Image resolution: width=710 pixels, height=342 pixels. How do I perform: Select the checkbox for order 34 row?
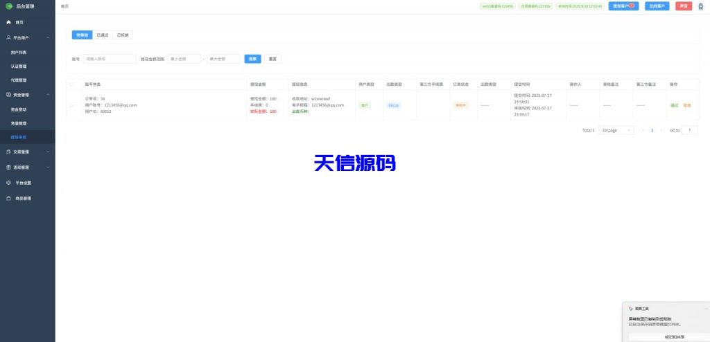tap(72, 105)
